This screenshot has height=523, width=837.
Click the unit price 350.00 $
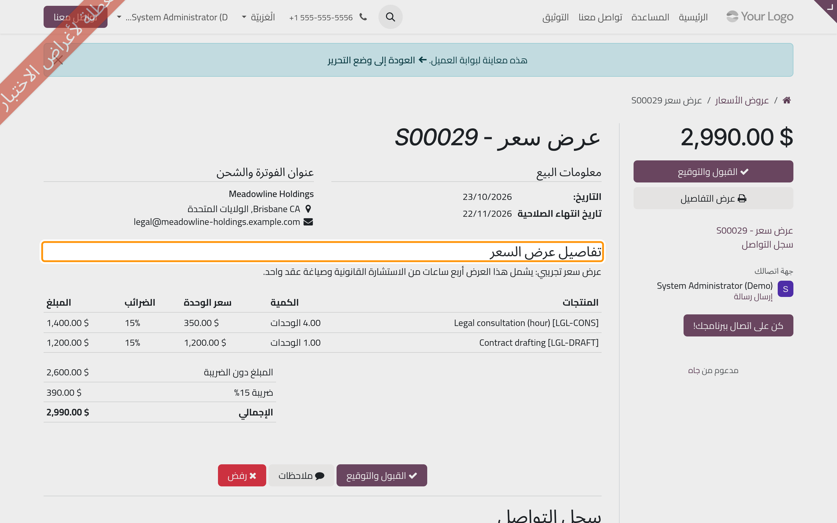pyautogui.click(x=201, y=323)
